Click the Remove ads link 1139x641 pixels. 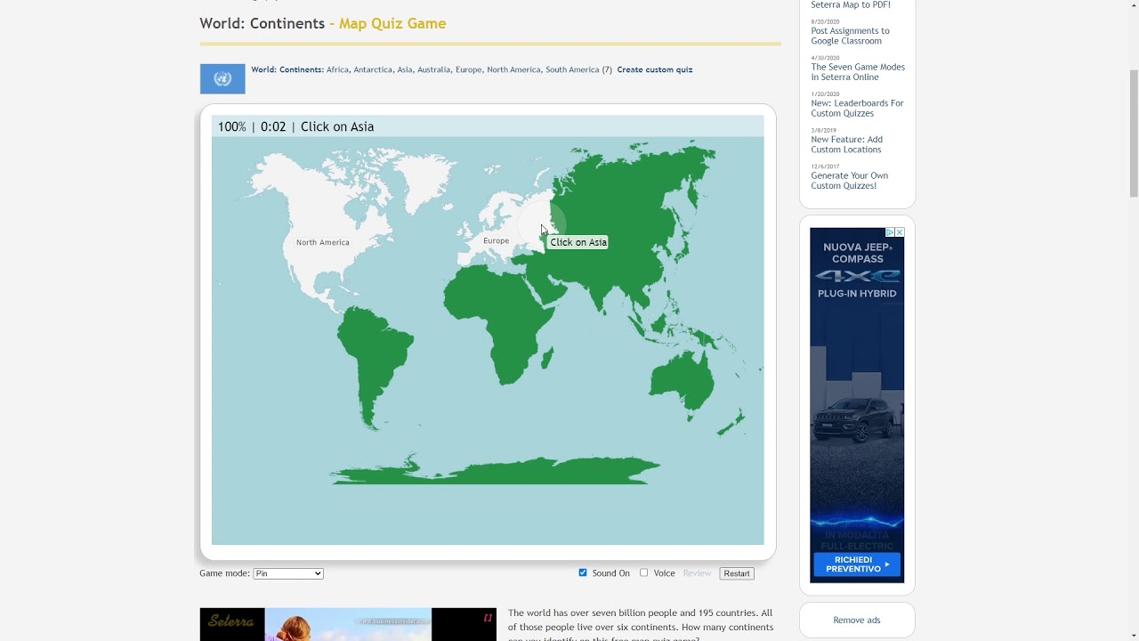click(857, 620)
